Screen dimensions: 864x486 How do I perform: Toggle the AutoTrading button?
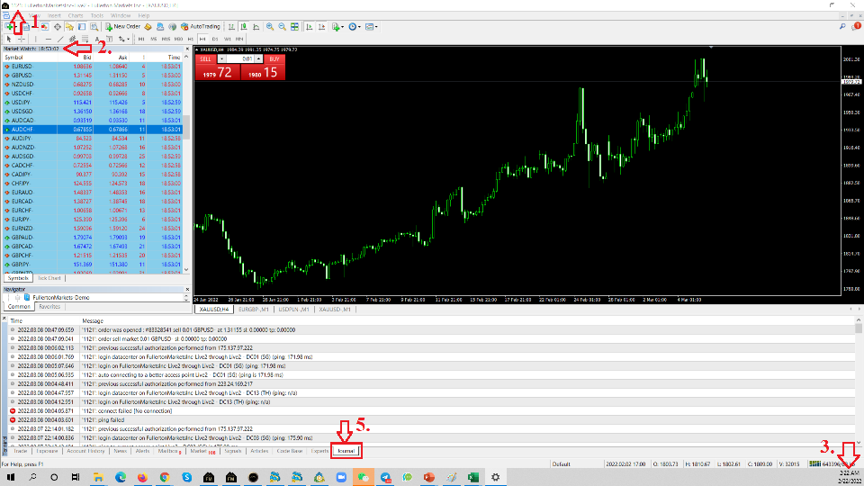pyautogui.click(x=201, y=26)
